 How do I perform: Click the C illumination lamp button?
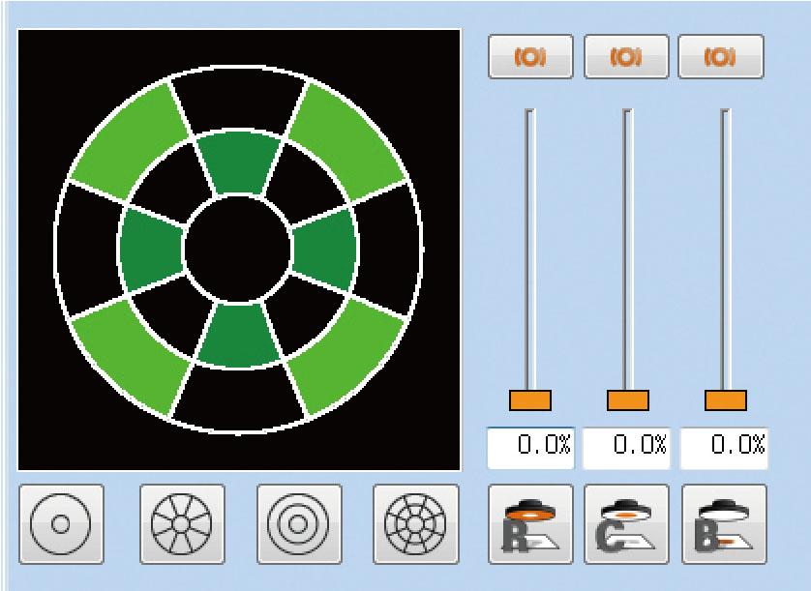point(627,524)
